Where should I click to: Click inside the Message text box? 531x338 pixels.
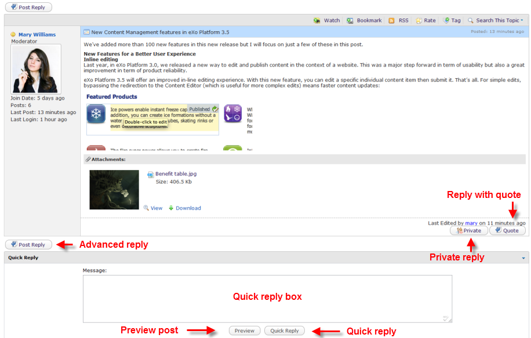coord(267,298)
